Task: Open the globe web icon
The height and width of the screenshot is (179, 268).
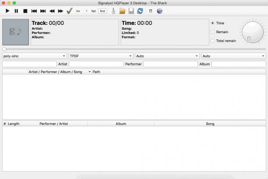Action: (160, 11)
